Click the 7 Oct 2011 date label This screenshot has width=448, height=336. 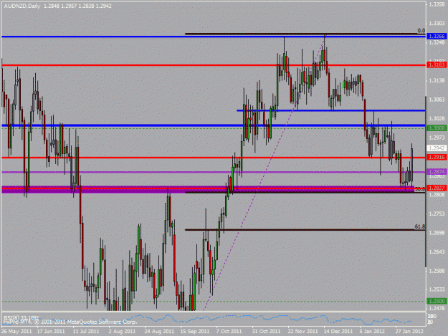[x=229, y=332]
